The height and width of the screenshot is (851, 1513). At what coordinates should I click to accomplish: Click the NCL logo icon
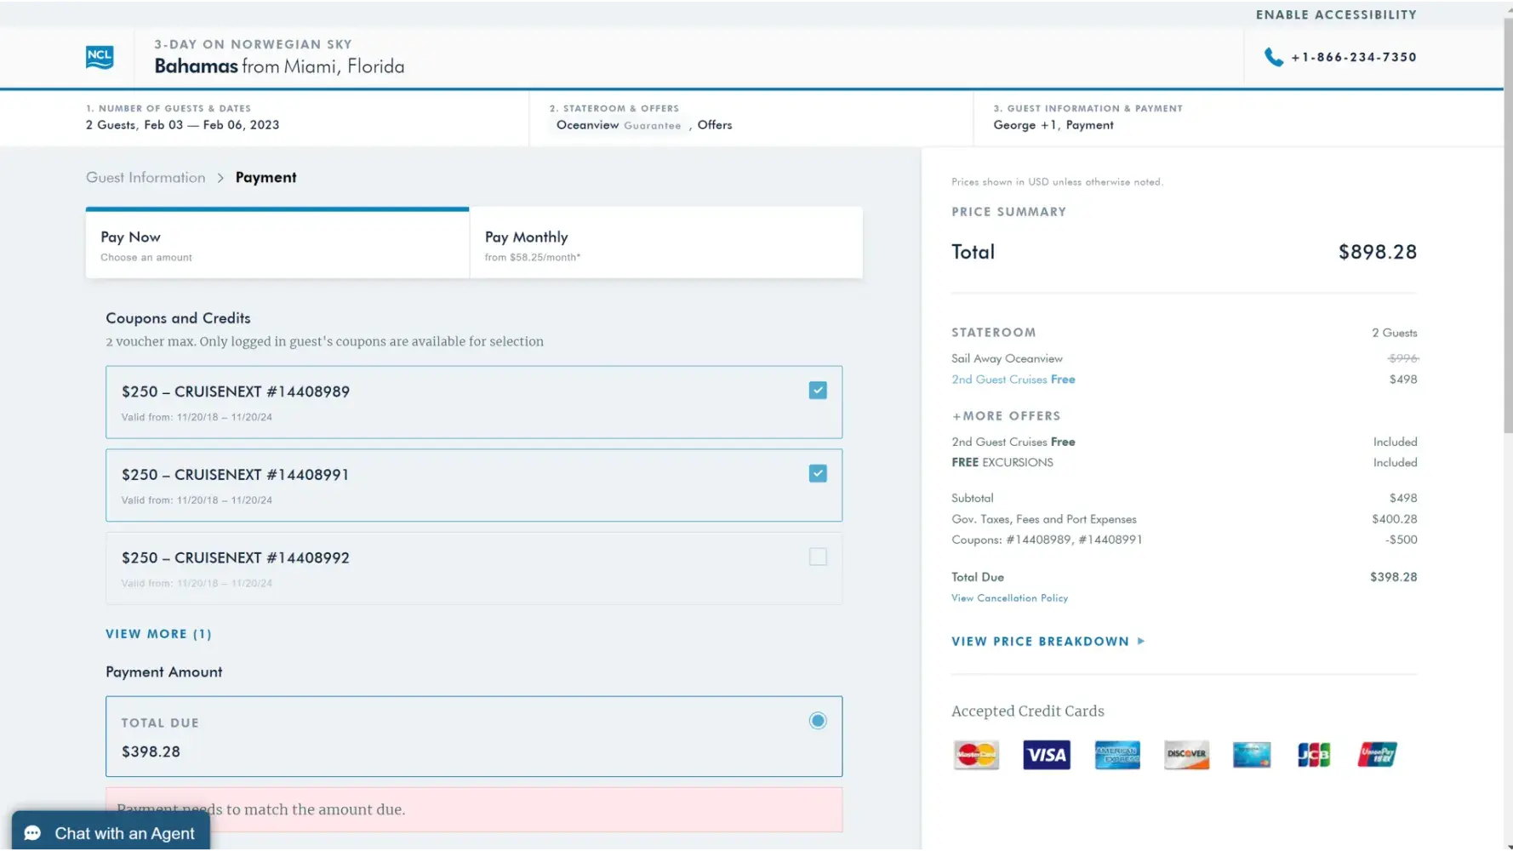coord(100,57)
